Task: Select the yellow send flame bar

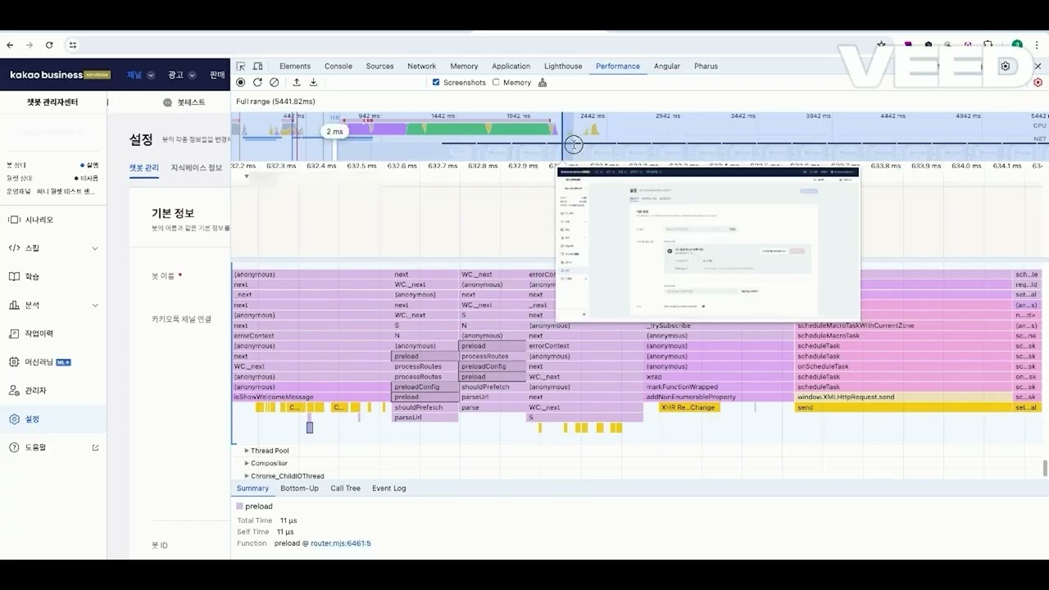Action: (x=904, y=407)
